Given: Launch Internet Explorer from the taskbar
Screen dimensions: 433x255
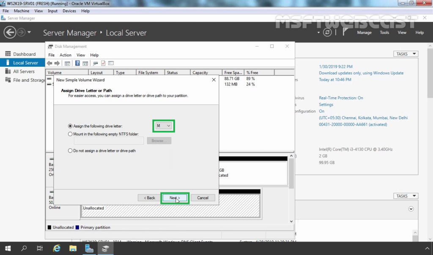Looking at the screenshot, I should (57, 248).
